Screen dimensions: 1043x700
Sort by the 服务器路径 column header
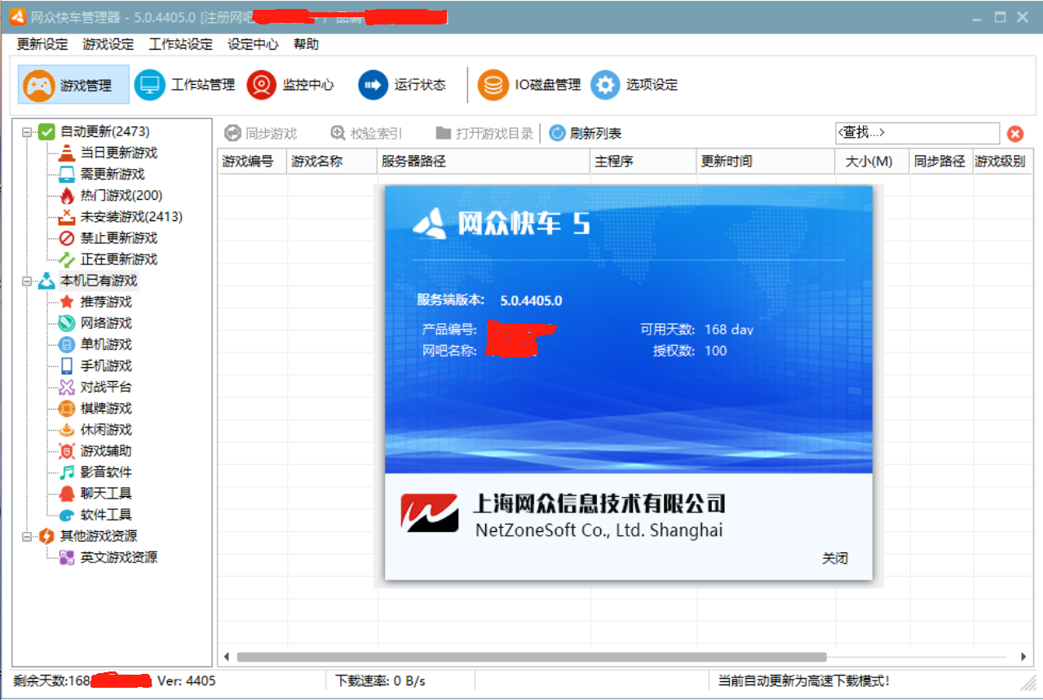484,162
